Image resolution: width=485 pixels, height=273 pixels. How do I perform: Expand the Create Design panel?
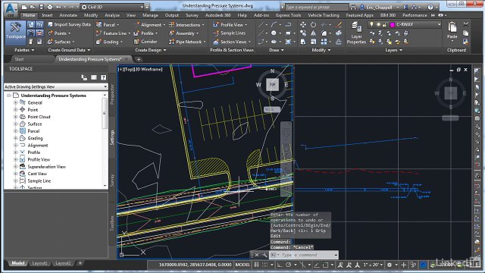(151, 50)
